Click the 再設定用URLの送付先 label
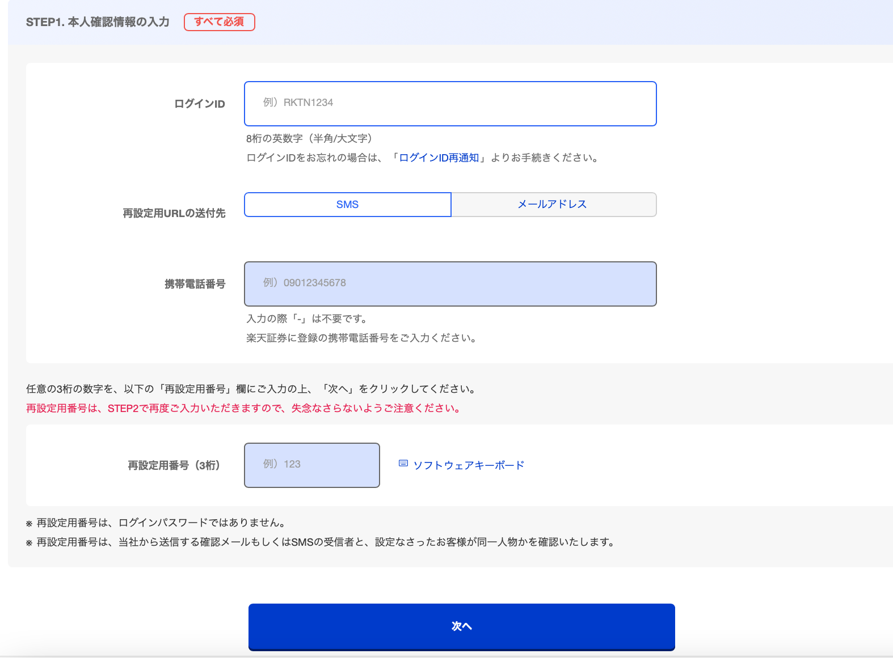Viewport: 893px width, 658px height. click(174, 213)
